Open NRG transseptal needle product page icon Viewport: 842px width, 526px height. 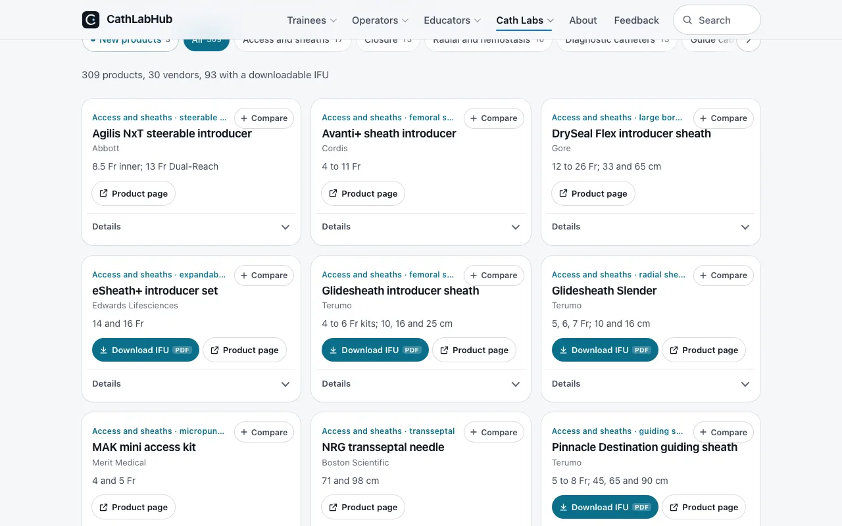pyautogui.click(x=333, y=508)
